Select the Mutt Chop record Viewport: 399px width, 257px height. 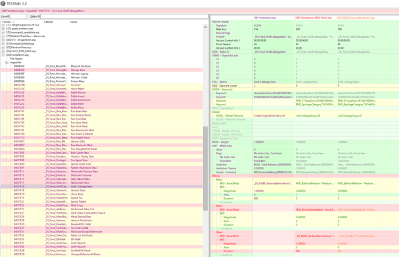click(x=102, y=205)
